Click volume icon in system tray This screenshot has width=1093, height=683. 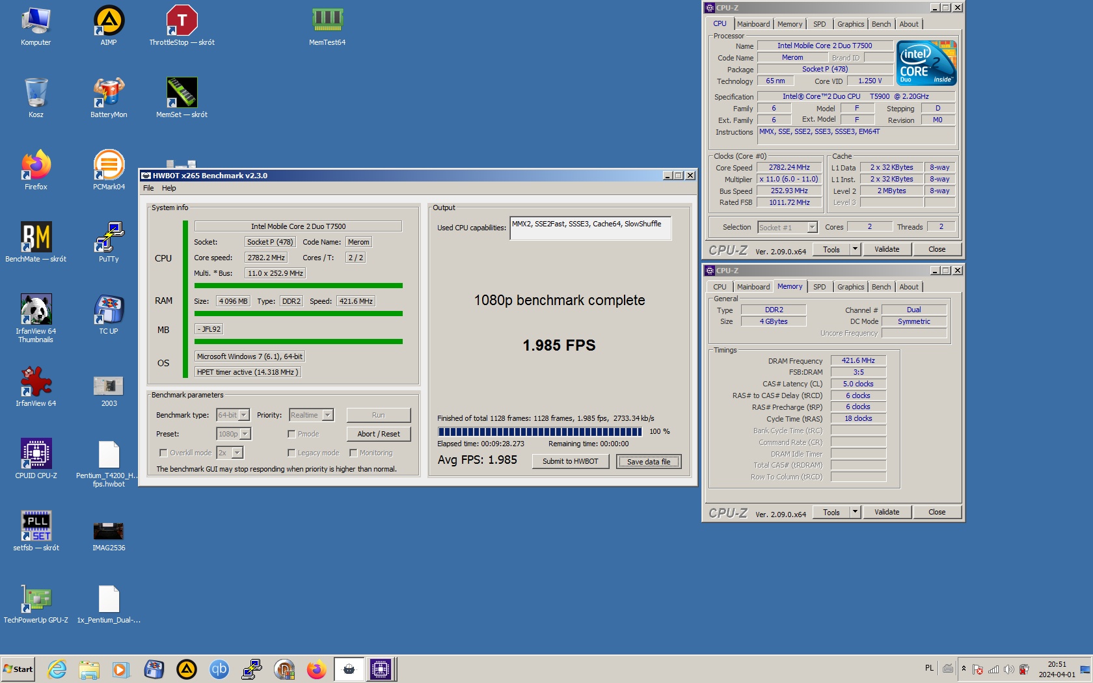(1008, 669)
